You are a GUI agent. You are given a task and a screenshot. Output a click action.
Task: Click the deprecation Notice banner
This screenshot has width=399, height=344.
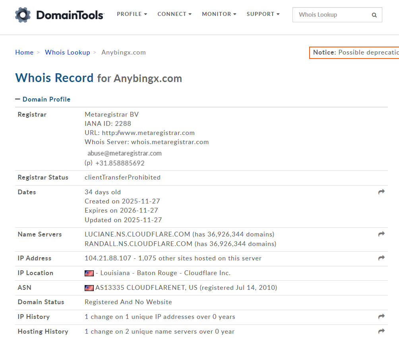pos(354,53)
